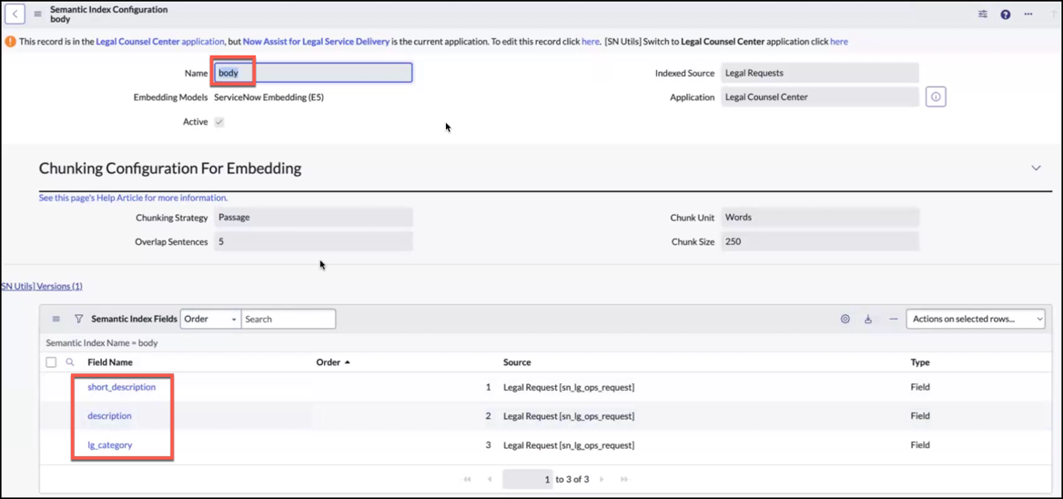
Task: Go to the previous page of list
Action: pos(490,479)
